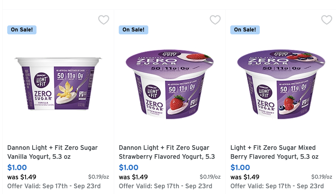Open the Strawberry Yogurt product image

click(x=170, y=84)
